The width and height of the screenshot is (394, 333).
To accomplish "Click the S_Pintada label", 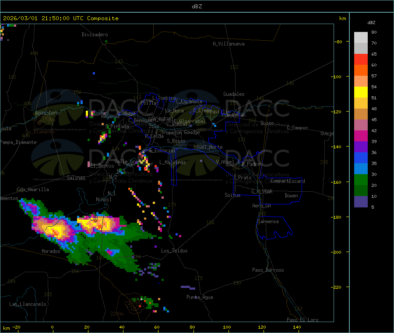I will point(117,126).
